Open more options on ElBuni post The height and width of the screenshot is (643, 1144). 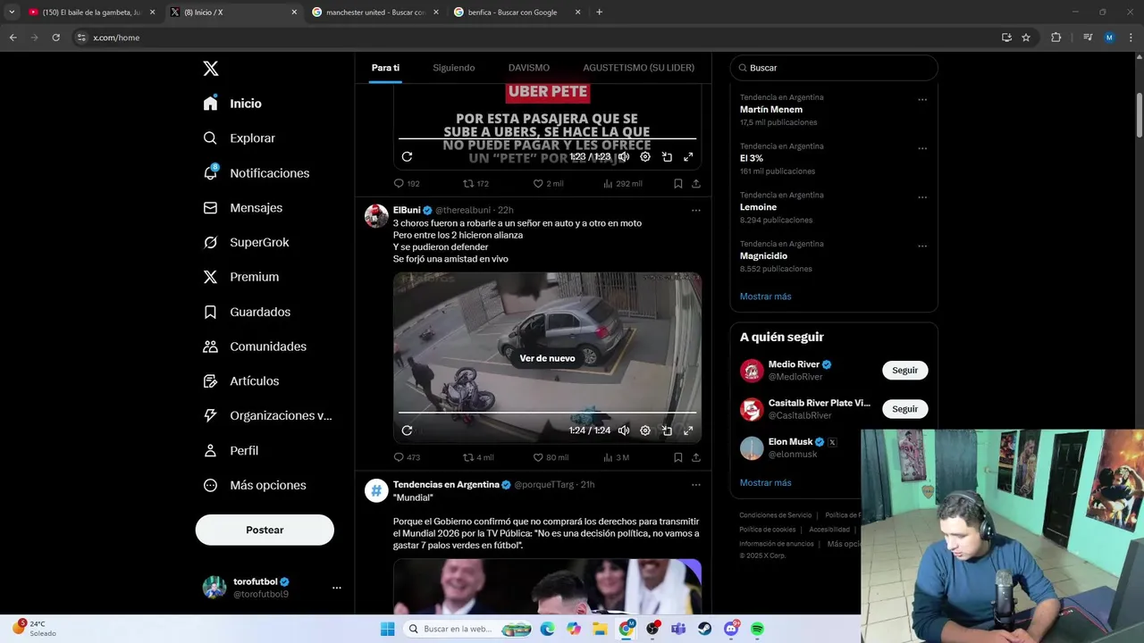pyautogui.click(x=695, y=211)
